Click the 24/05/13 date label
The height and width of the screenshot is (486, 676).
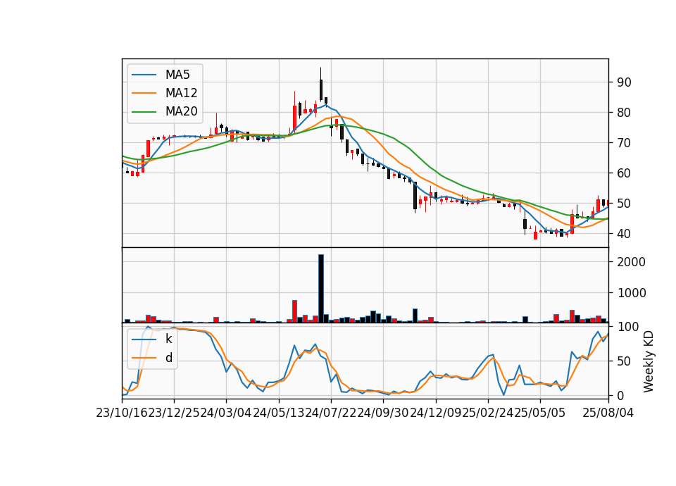point(279,413)
